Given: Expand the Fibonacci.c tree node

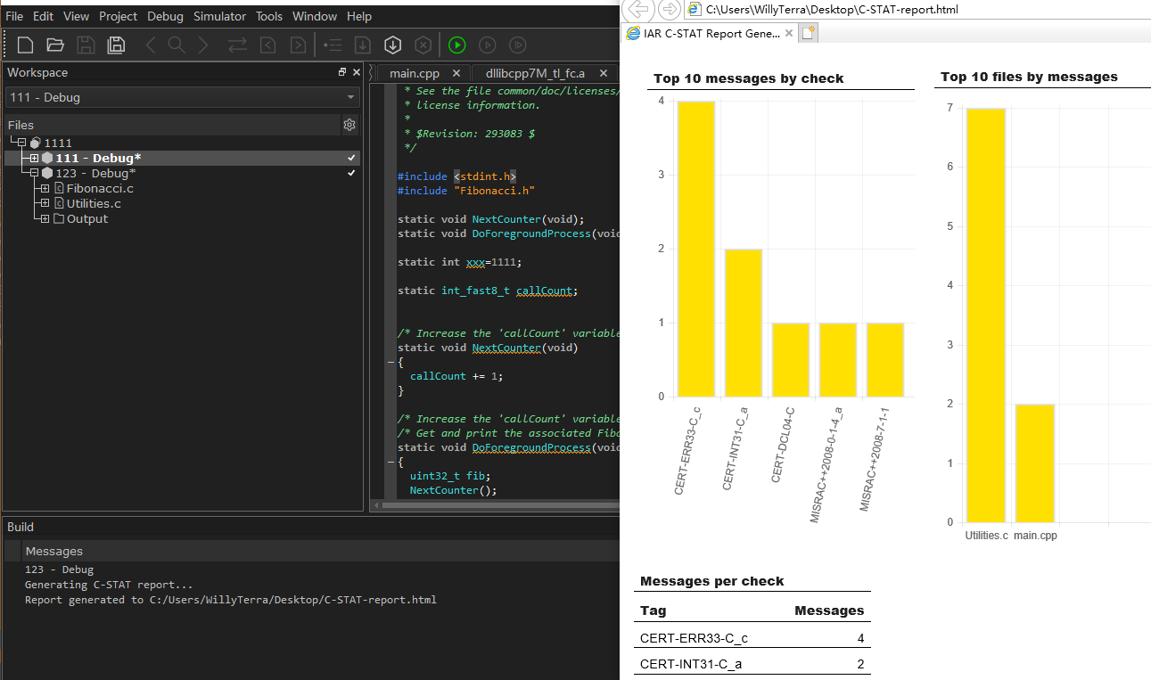Looking at the screenshot, I should pyautogui.click(x=45, y=188).
